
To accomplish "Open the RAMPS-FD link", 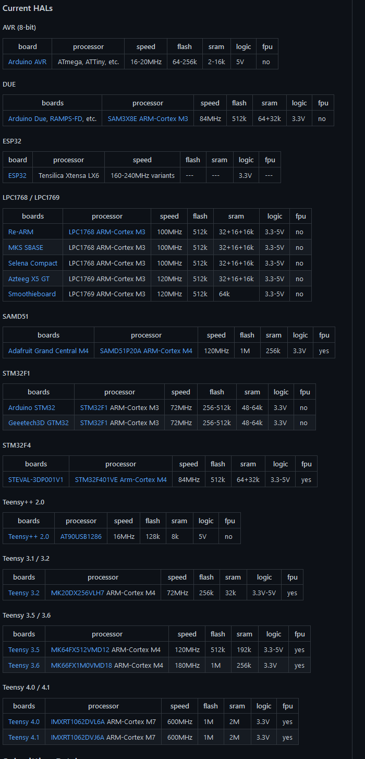I will pyautogui.click(x=66, y=118).
